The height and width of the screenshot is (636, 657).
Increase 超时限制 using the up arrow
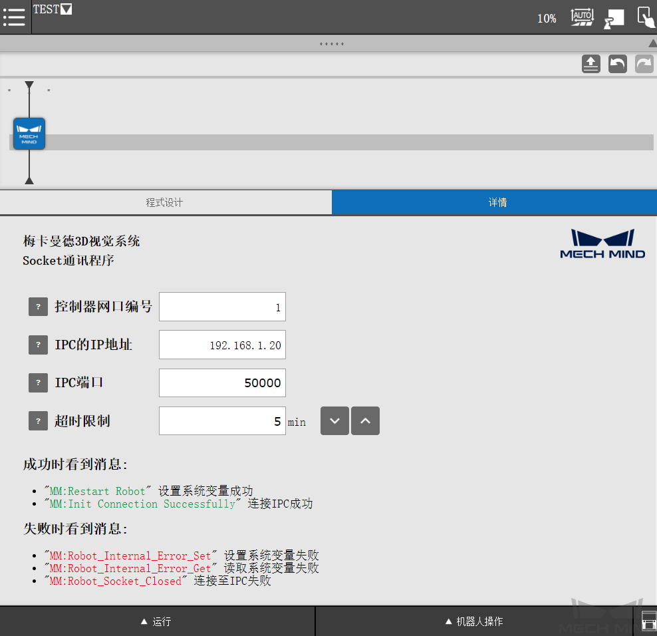tap(365, 420)
